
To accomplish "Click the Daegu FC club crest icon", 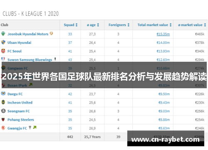I will coord(3,94).
